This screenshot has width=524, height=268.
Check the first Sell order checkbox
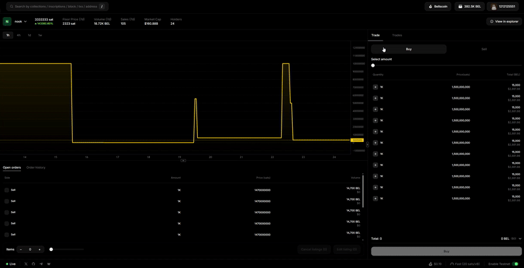[7, 190]
